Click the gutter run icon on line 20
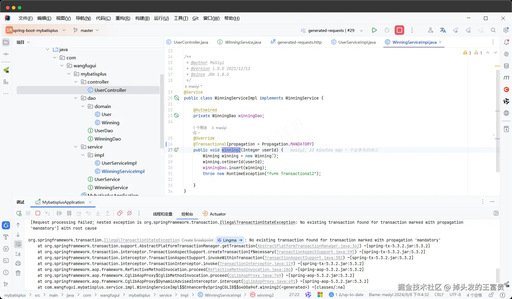The width and height of the screenshot is (512, 299). 176,98
